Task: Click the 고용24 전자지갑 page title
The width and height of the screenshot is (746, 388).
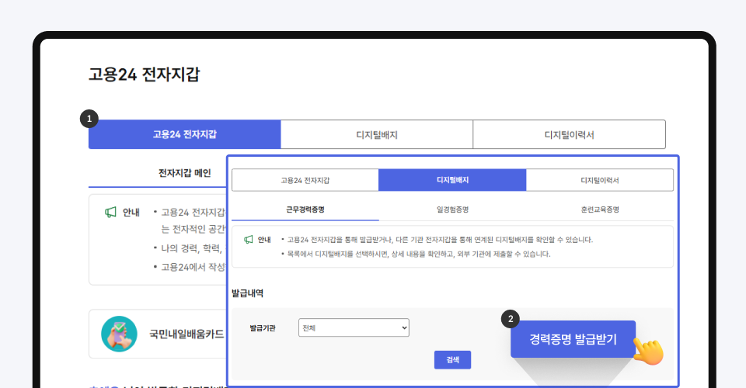Action: click(x=145, y=74)
